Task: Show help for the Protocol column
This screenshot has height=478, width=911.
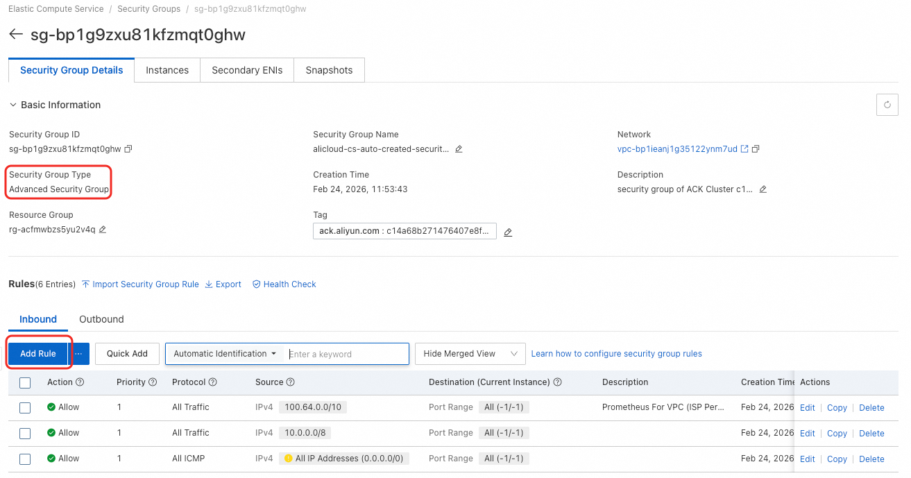Action: pos(213,382)
